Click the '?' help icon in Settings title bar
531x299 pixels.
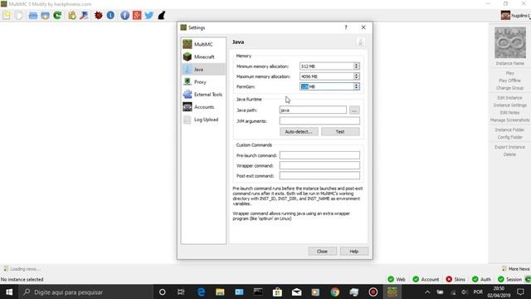[x=346, y=27]
